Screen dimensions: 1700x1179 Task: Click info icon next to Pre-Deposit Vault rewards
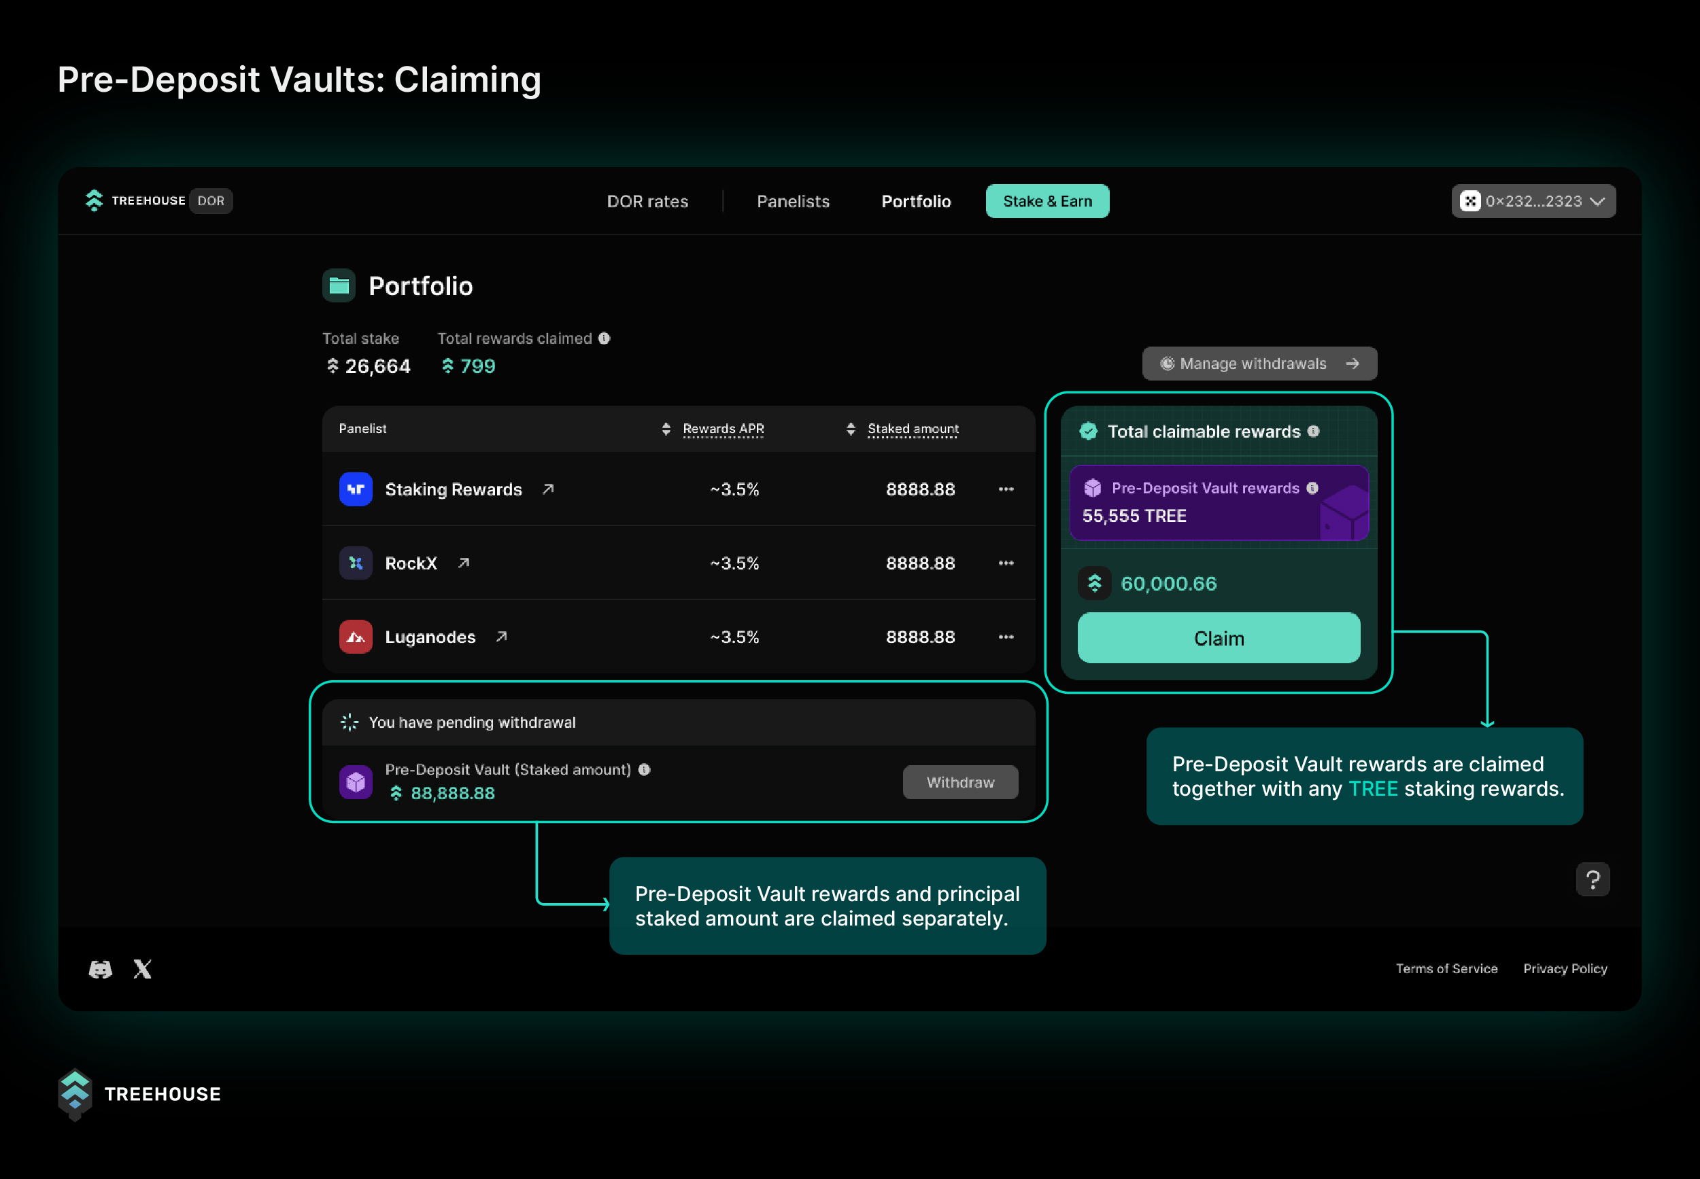pos(1312,489)
